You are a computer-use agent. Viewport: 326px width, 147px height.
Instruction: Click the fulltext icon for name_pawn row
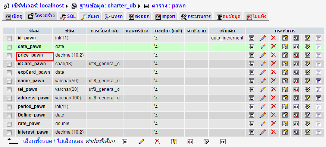(x=319, y=81)
